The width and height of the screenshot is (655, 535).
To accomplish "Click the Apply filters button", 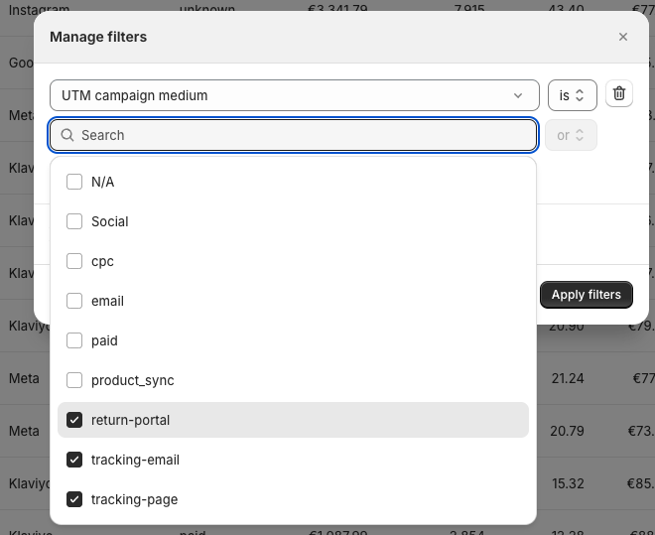I will tap(587, 295).
